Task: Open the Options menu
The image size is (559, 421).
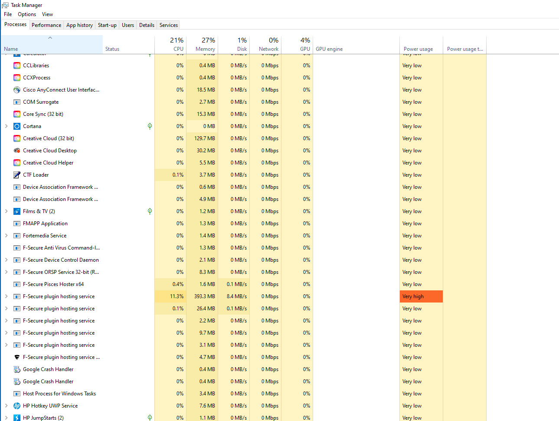Action: 27,14
